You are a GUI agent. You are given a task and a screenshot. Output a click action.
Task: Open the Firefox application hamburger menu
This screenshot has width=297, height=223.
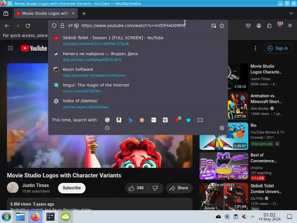point(290,26)
